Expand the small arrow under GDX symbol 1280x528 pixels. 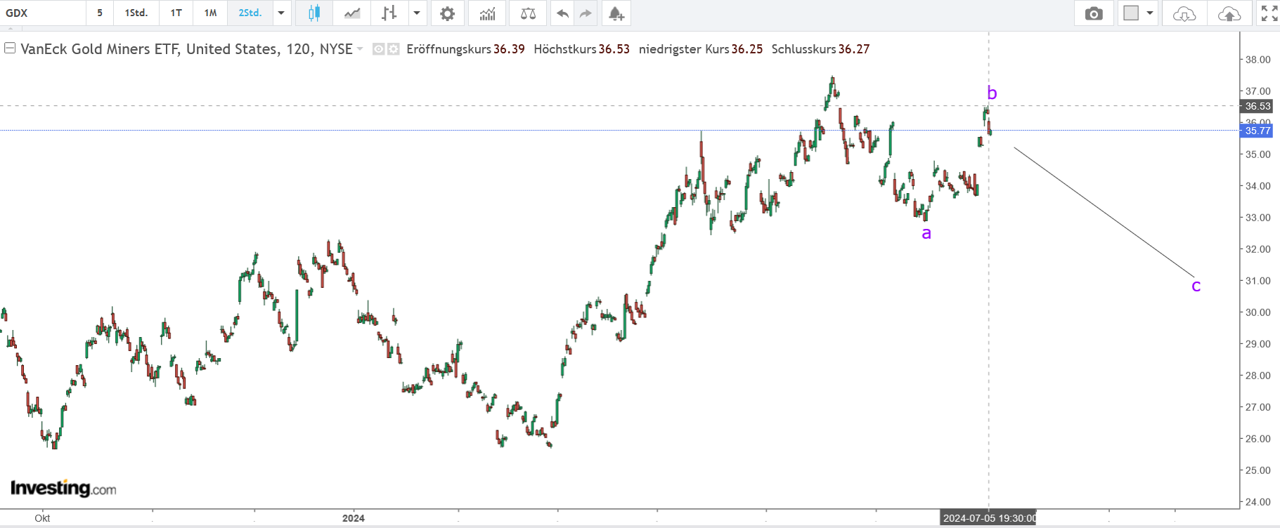coord(10,29)
